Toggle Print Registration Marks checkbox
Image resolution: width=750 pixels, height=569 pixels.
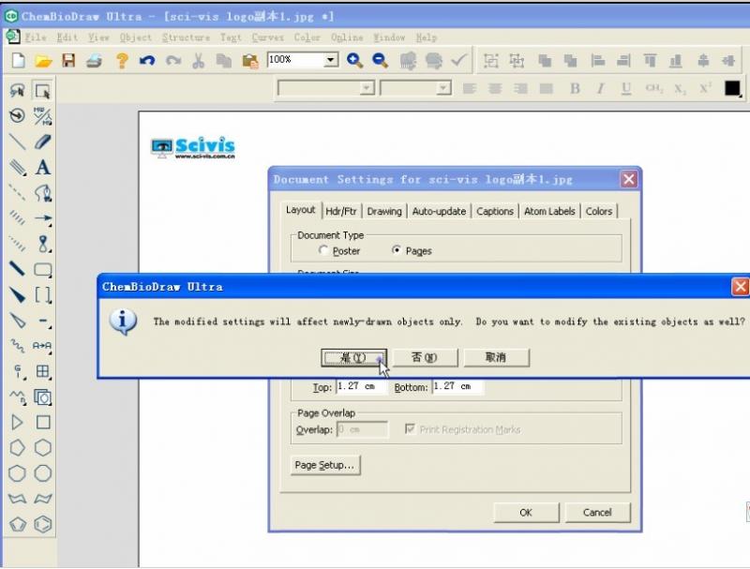tap(410, 429)
